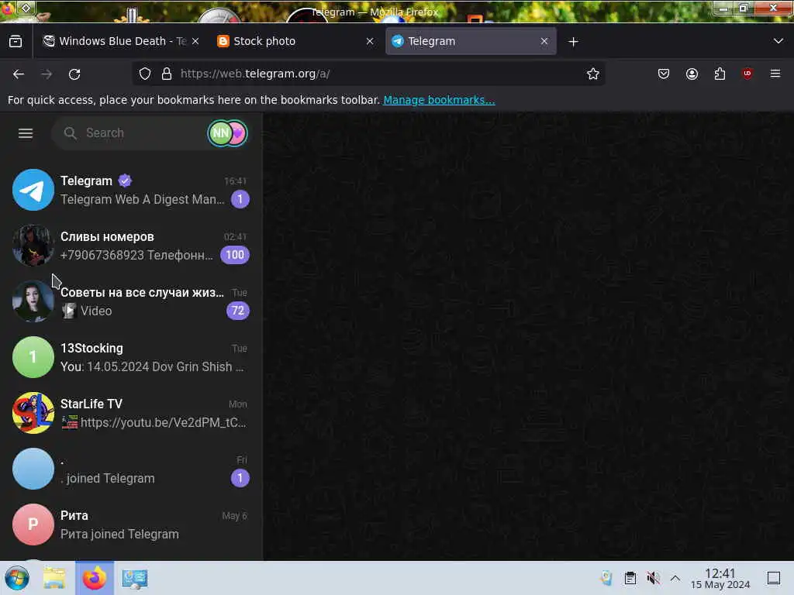Expand hidden system tray icons
Screen dimensions: 794x595
pos(675,578)
